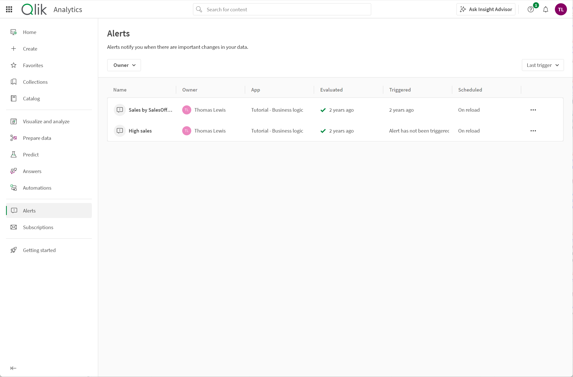
Task: Open Ask Insight Advisor panel
Action: 486,9
